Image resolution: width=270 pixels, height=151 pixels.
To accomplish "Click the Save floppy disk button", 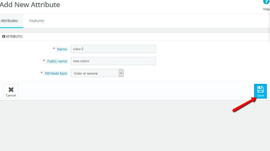I will coord(260,91).
